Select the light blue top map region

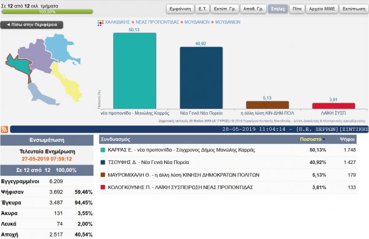(x=60, y=48)
